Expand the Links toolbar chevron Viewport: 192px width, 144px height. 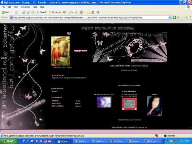click(x=190, y=17)
